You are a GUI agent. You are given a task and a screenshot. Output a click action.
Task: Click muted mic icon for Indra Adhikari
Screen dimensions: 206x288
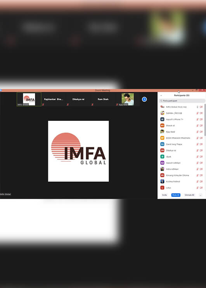click(197, 169)
